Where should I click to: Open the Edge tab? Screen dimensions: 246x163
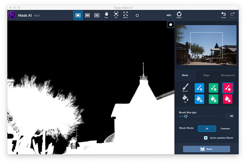pos(206,75)
